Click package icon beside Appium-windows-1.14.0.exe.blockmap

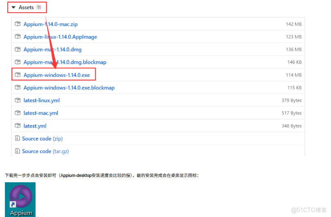click(18, 87)
